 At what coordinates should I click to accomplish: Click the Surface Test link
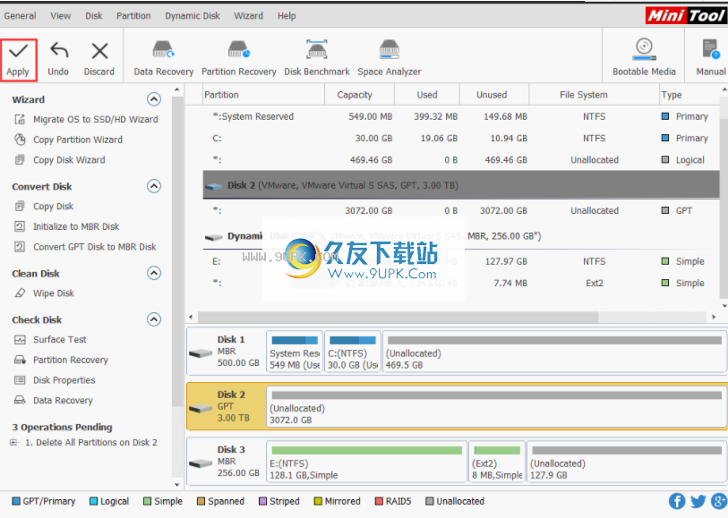click(x=59, y=339)
